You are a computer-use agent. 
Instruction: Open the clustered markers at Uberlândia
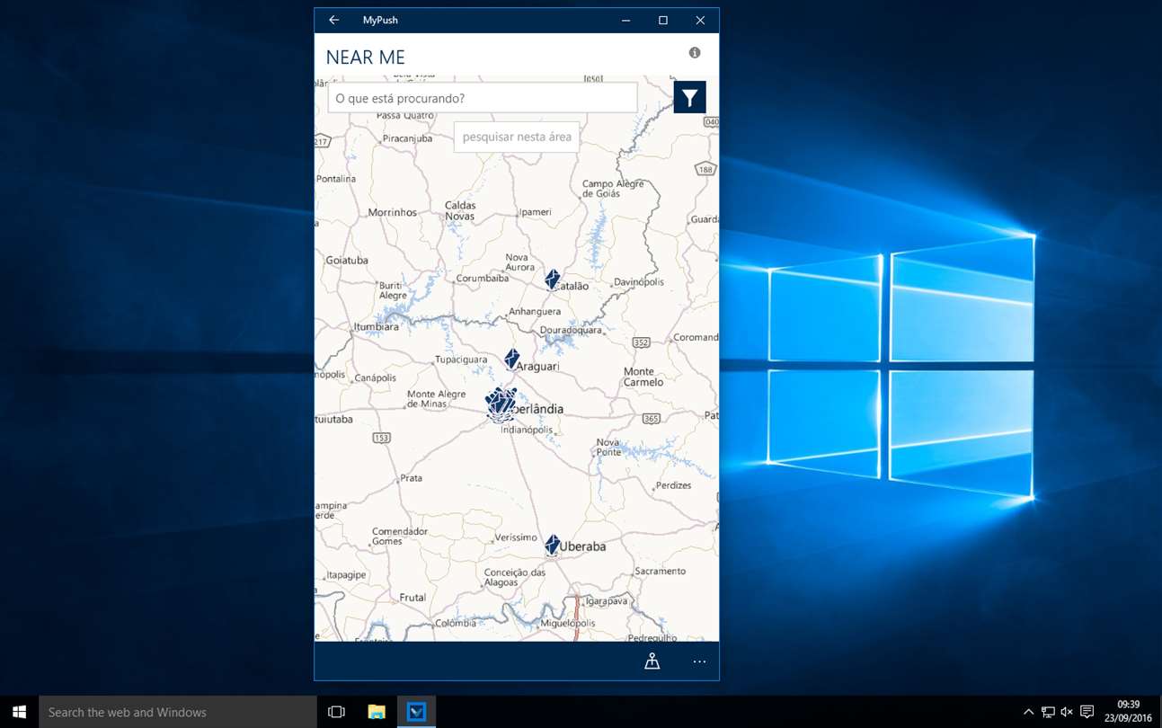tap(501, 404)
